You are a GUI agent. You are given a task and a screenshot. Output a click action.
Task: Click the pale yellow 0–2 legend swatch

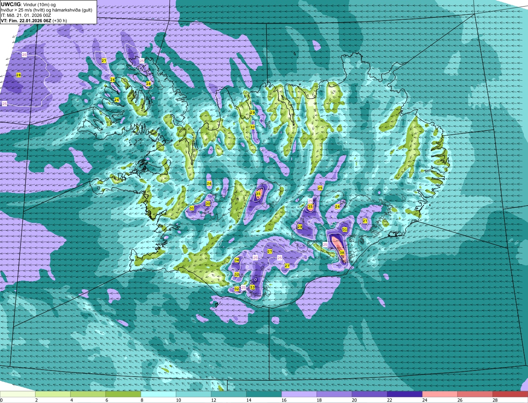18,394
